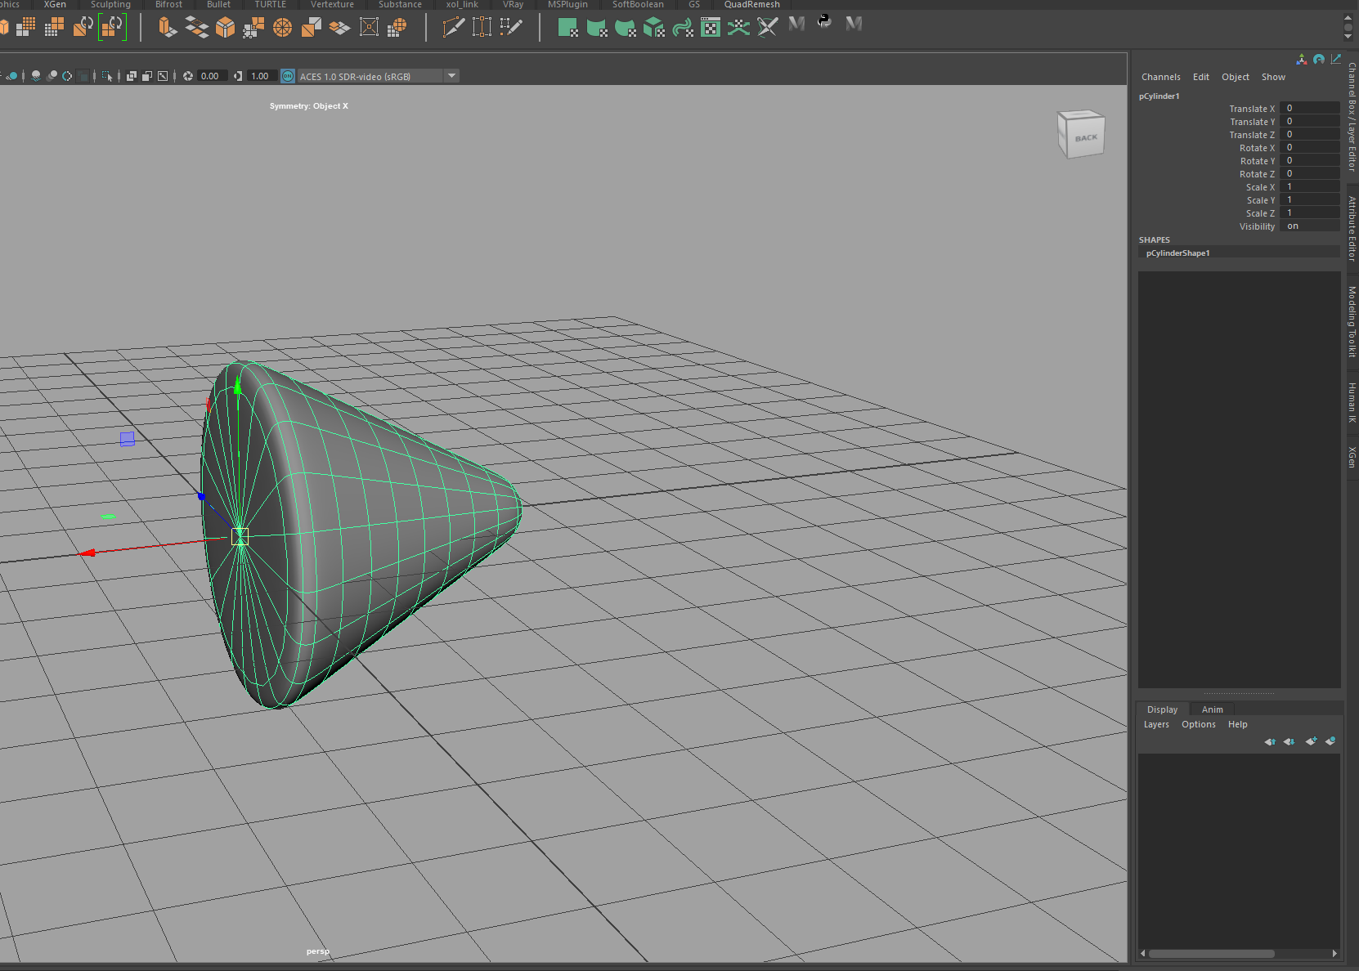Expand the shelf options arrows at far right
The height and width of the screenshot is (971, 1359).
pos(1348,27)
